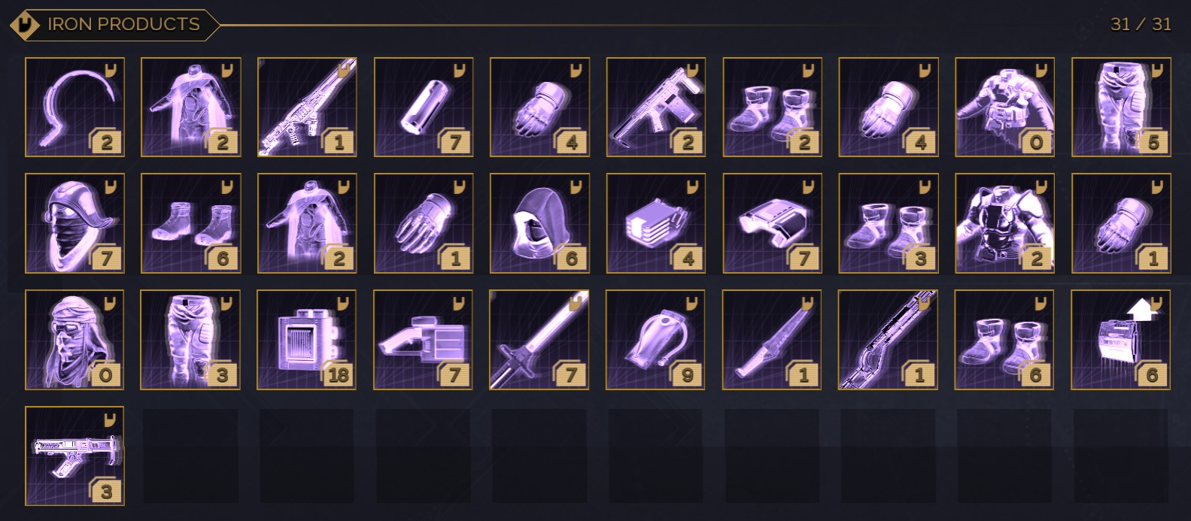Viewport: 1191px width, 521px height.
Task: Select the device with white upgrade arrow
Action: [1121, 340]
